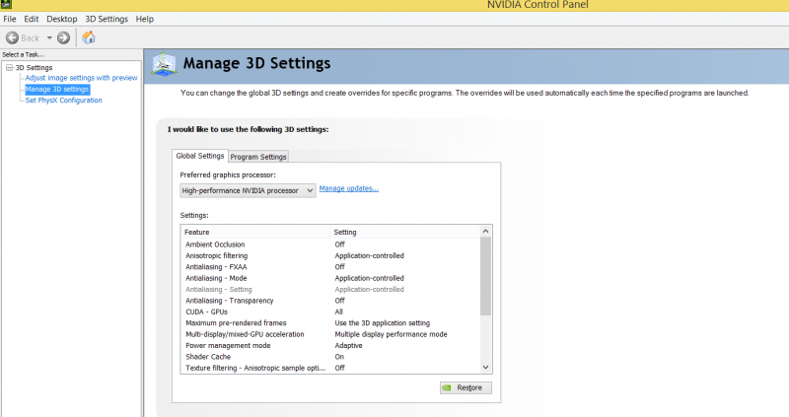Select Multi-display/mixed-GPU acceleration row

330,334
